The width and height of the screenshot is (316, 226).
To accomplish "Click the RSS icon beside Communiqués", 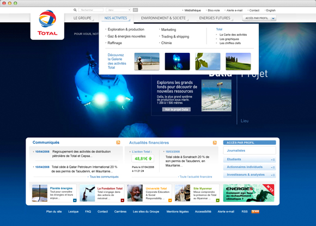I will [118, 143].
